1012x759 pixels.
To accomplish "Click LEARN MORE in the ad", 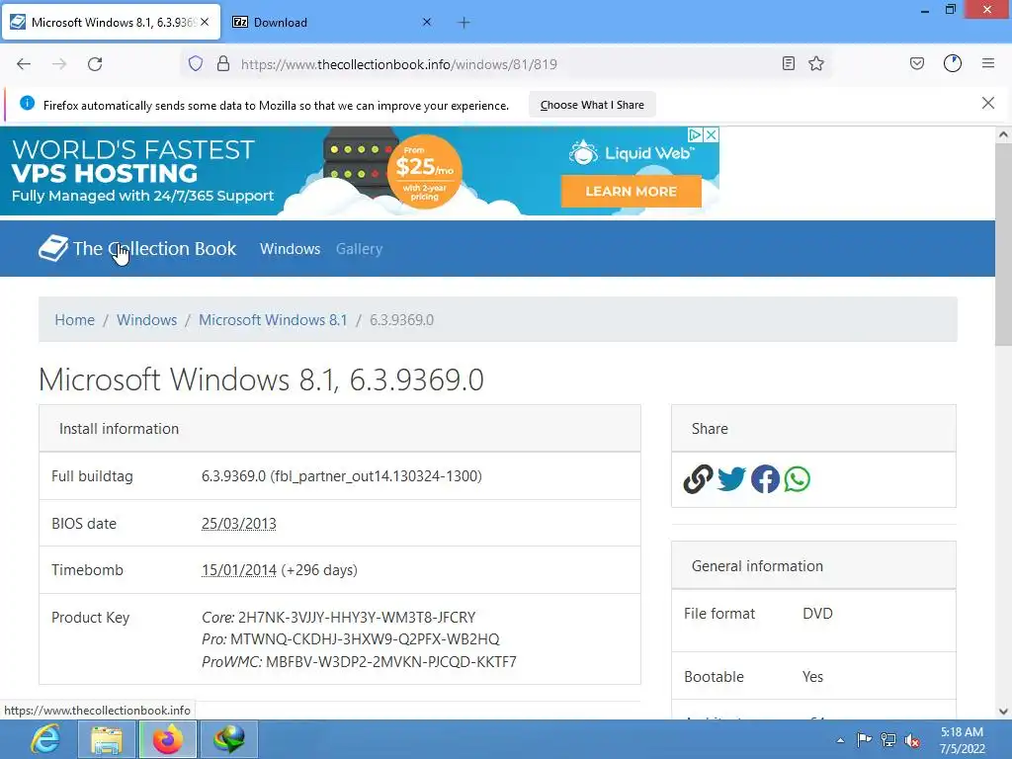I will tap(632, 191).
